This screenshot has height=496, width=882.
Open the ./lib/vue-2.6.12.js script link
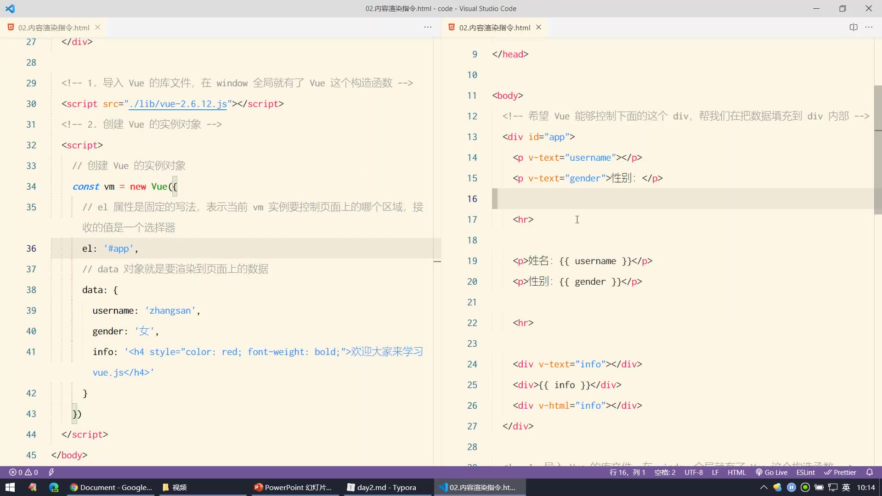(x=178, y=104)
